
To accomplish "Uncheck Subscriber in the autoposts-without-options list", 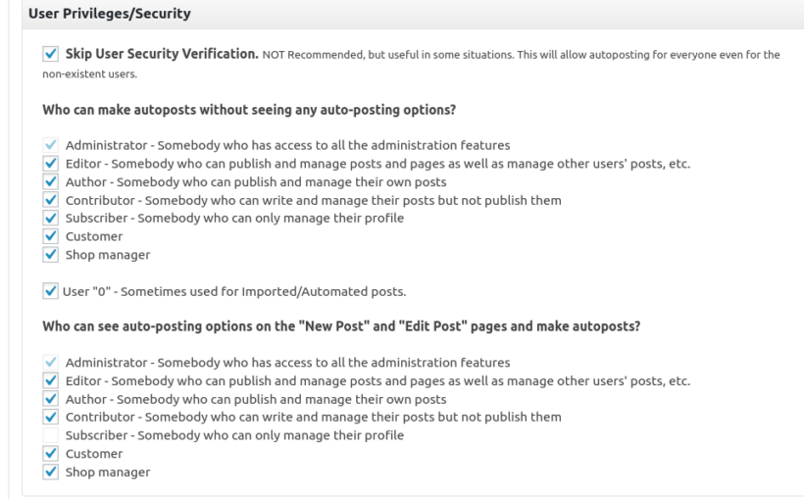I will (53, 218).
